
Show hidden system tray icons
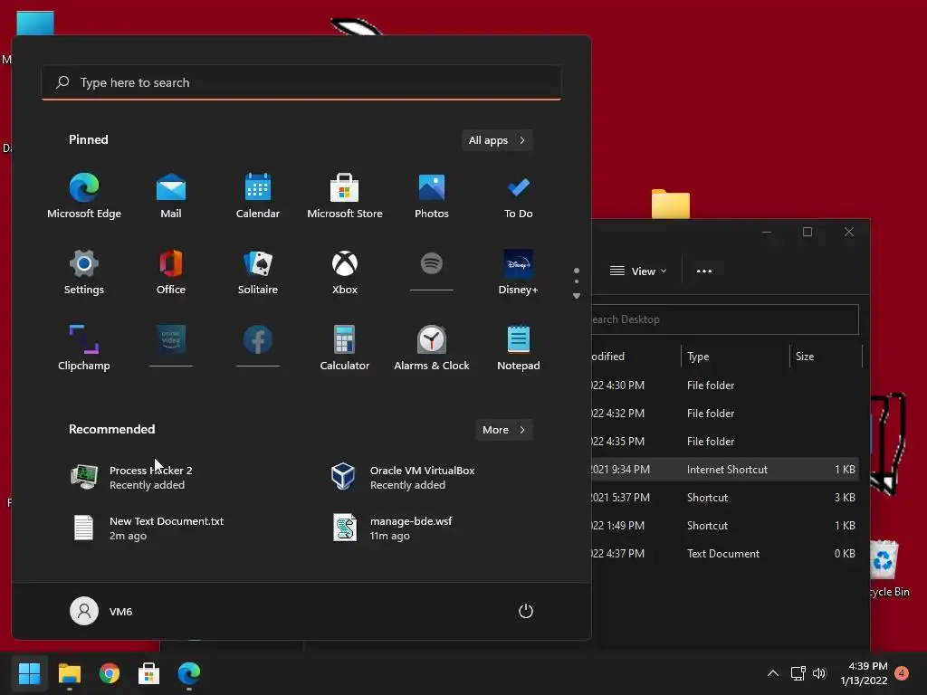tap(773, 673)
